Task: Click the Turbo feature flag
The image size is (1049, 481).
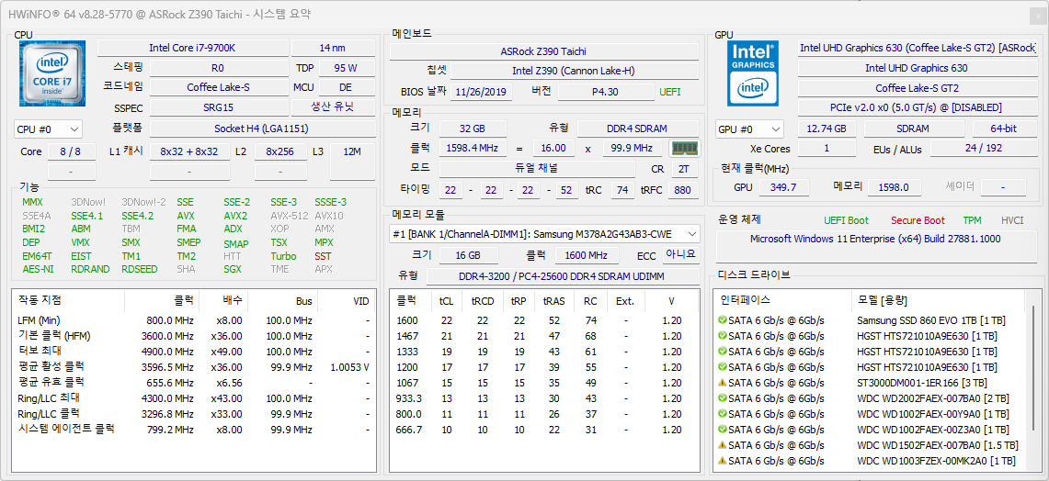Action: click(x=283, y=256)
